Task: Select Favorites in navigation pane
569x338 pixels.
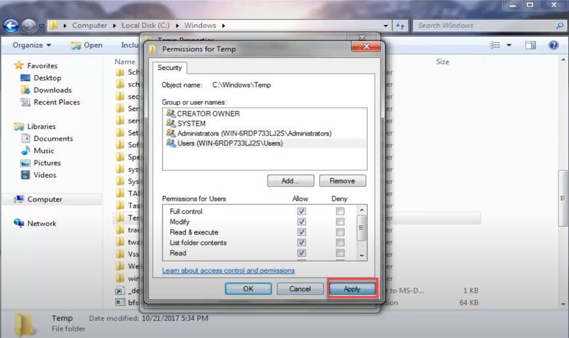Action: tap(35, 66)
